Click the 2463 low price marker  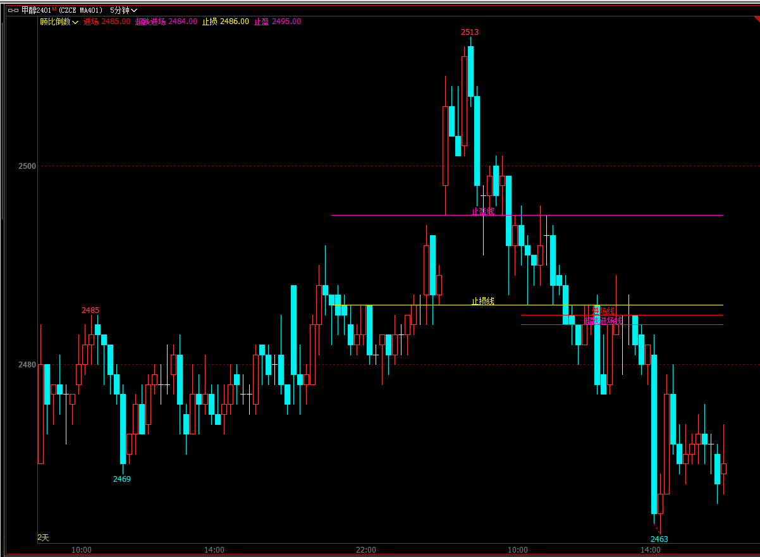point(659,539)
